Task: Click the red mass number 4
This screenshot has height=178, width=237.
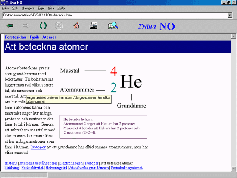Action: click(x=113, y=71)
